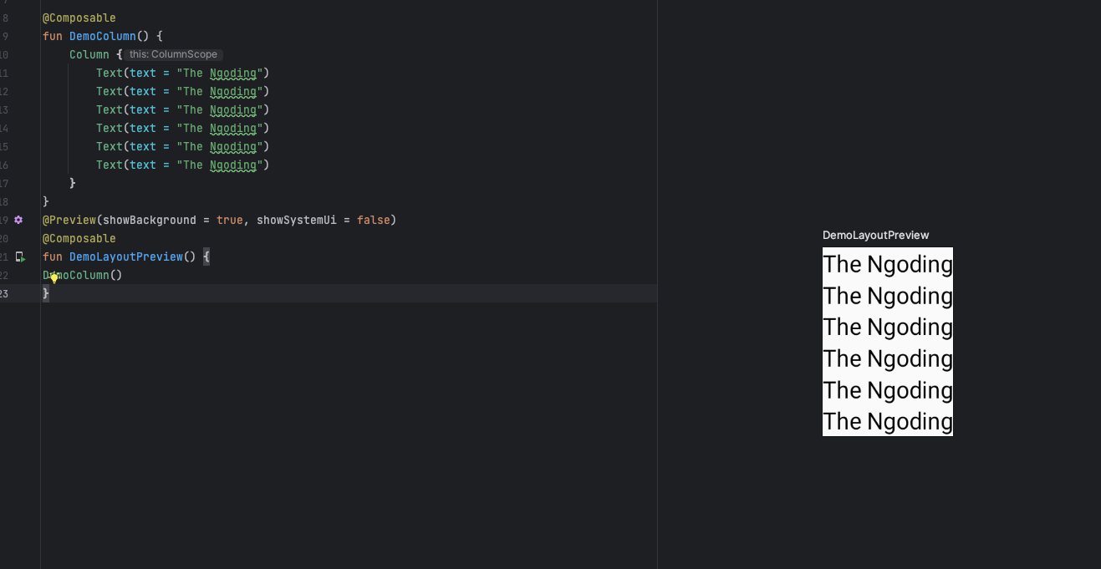This screenshot has height=569, width=1101.
Task: Click the Column keyword in the code
Action: point(89,54)
